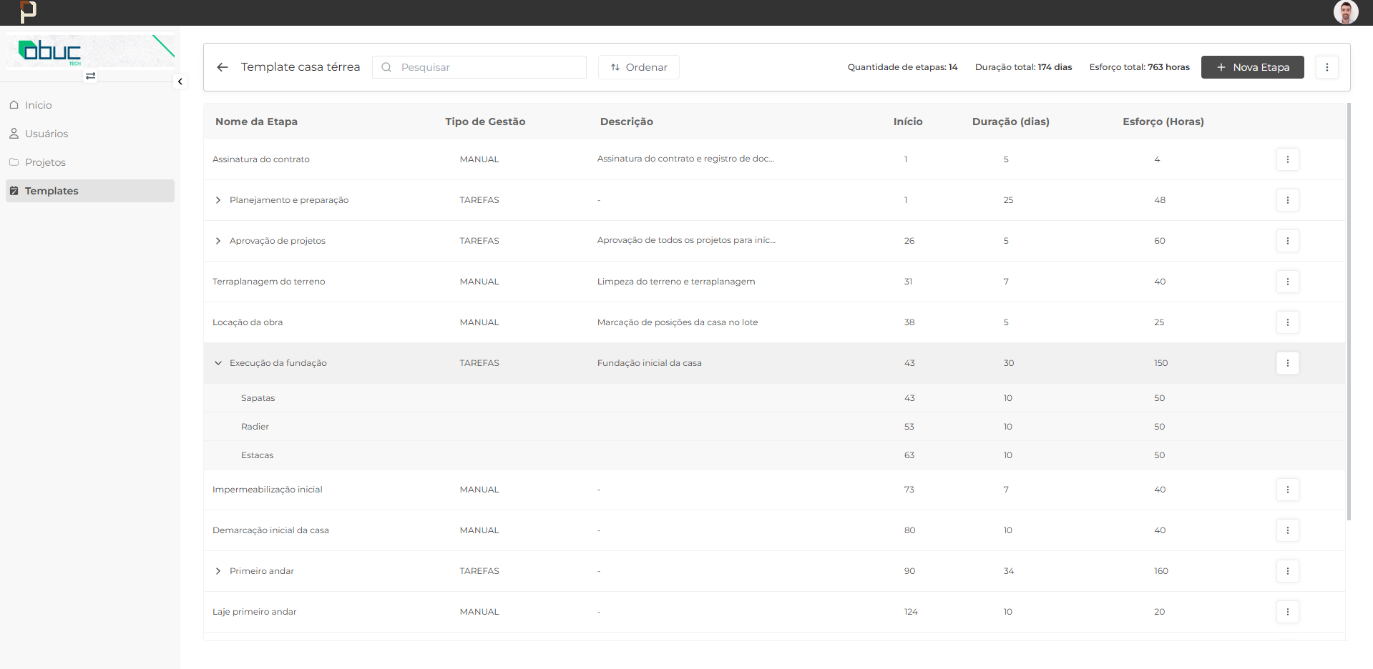This screenshot has height=669, width=1373.
Task: Expand the Primeiro andar stage
Action: pyautogui.click(x=218, y=571)
